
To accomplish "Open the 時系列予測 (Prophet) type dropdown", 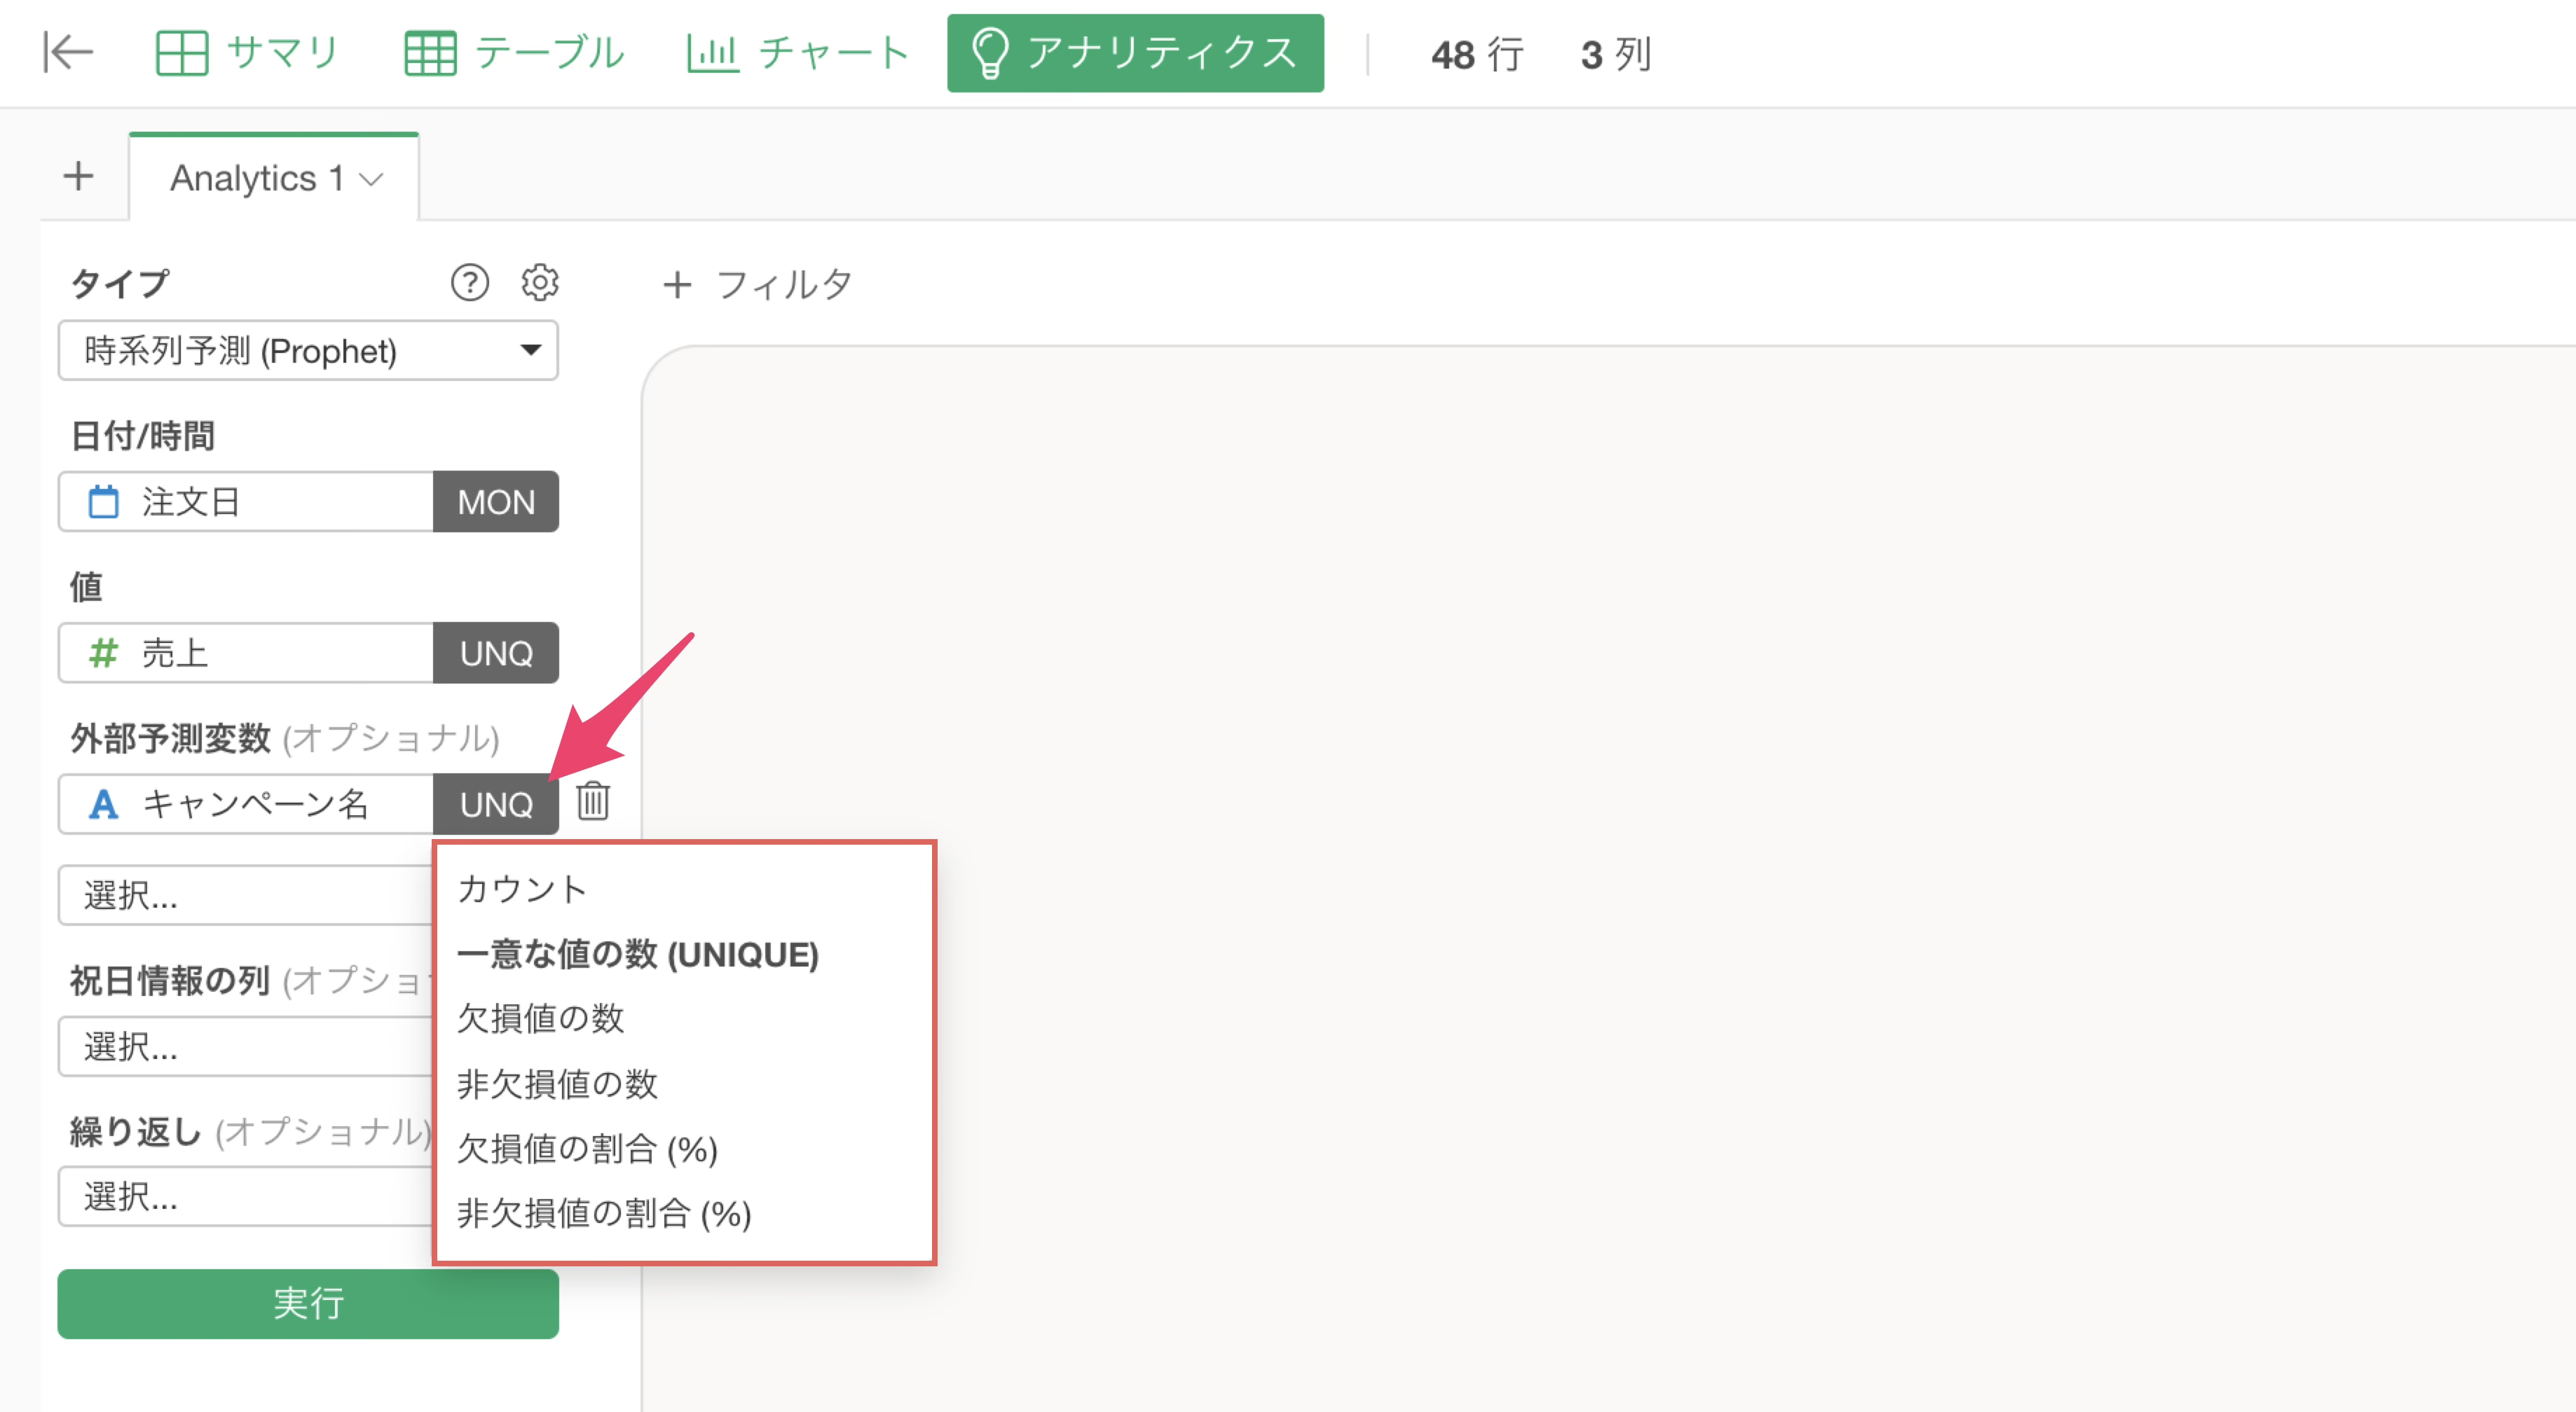I will 308,351.
